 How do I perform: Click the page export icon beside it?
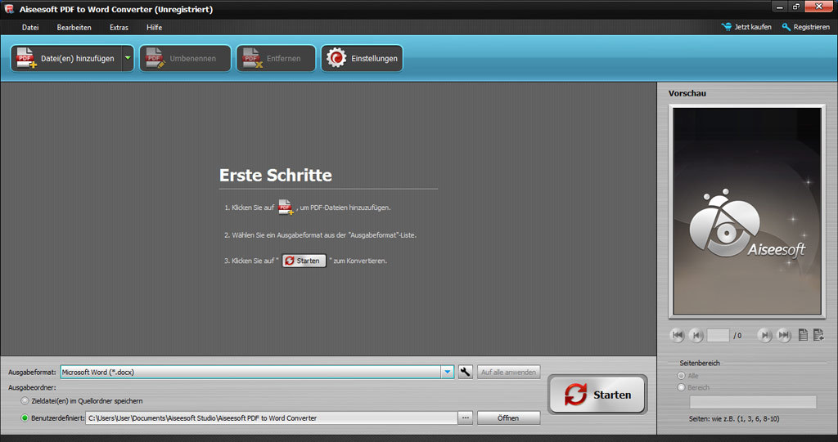818,335
